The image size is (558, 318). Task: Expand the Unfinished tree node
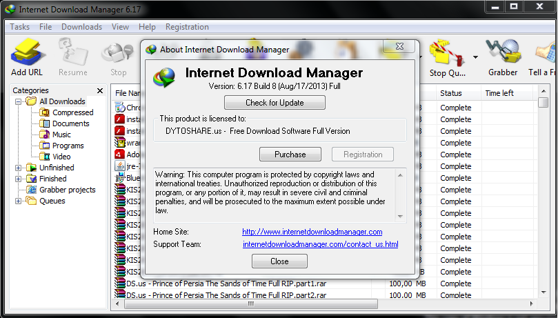click(x=18, y=168)
